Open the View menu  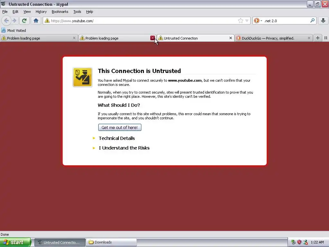27,12
